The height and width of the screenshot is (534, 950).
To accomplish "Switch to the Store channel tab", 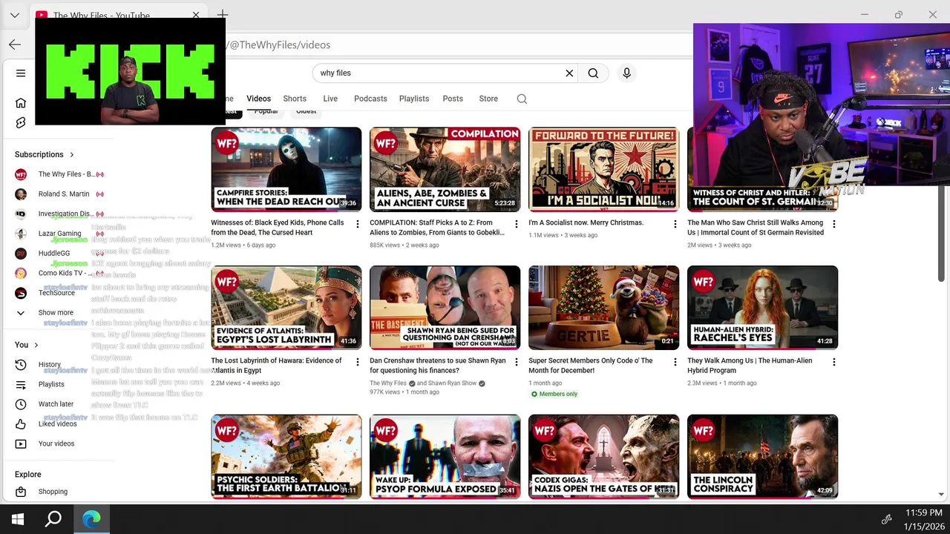I will (488, 99).
